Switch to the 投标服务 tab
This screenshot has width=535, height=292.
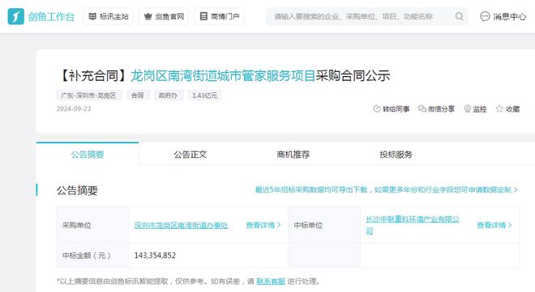pos(396,154)
